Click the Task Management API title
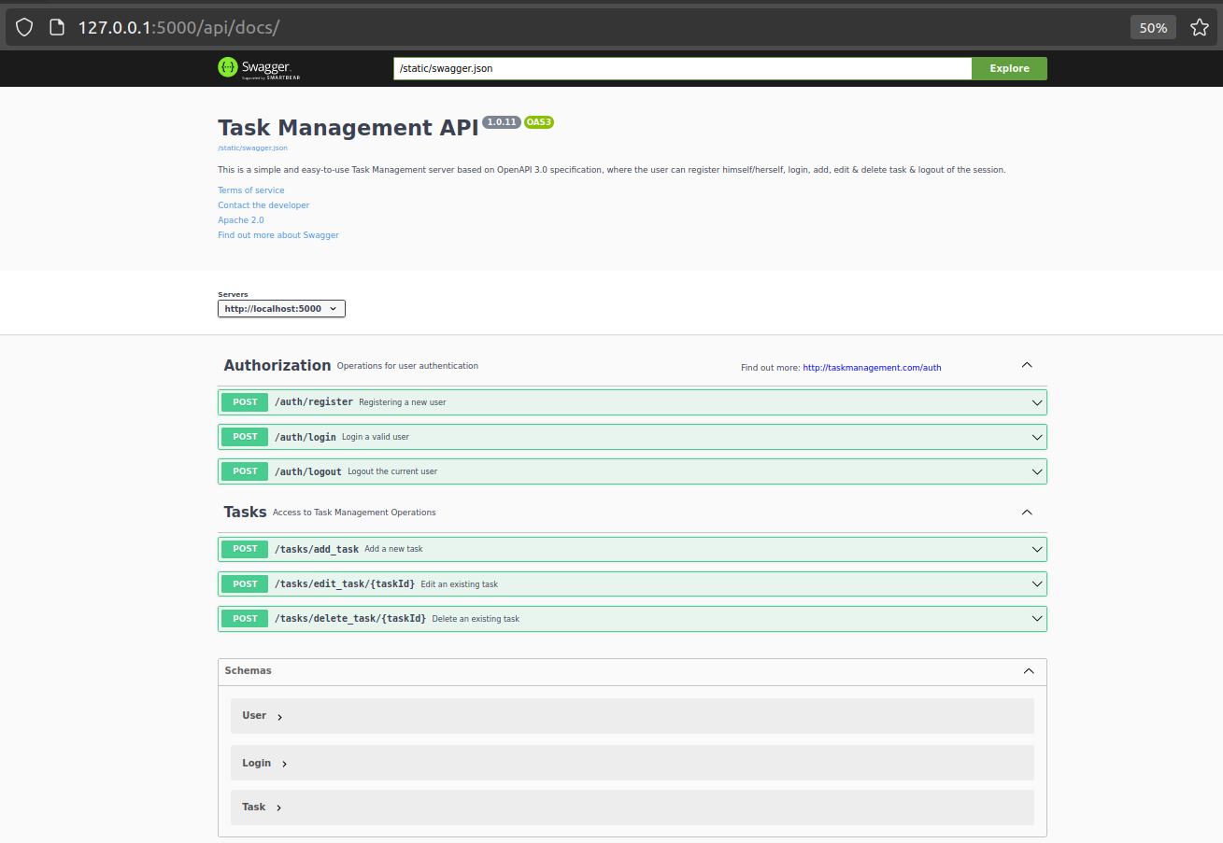This screenshot has width=1223, height=843. pyautogui.click(x=348, y=128)
